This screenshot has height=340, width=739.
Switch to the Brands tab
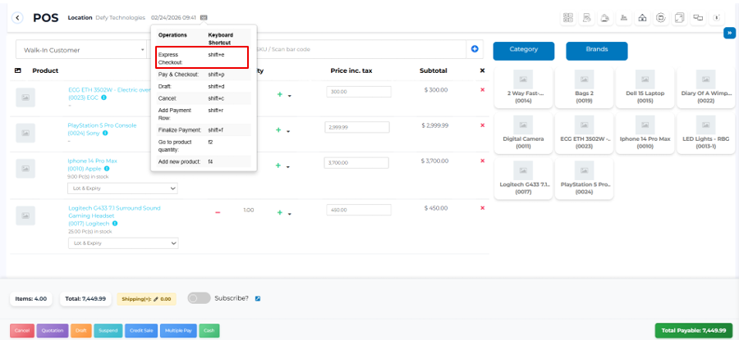tap(596, 50)
